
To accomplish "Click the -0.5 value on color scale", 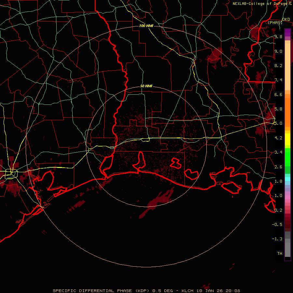I will click(x=277, y=225).
